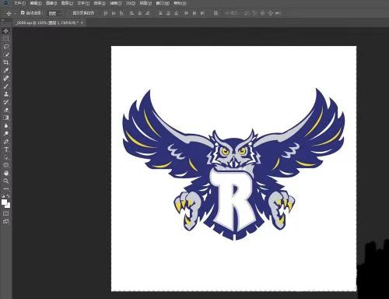
Task: Select the Clone Stamp tool
Action: (x=6, y=94)
